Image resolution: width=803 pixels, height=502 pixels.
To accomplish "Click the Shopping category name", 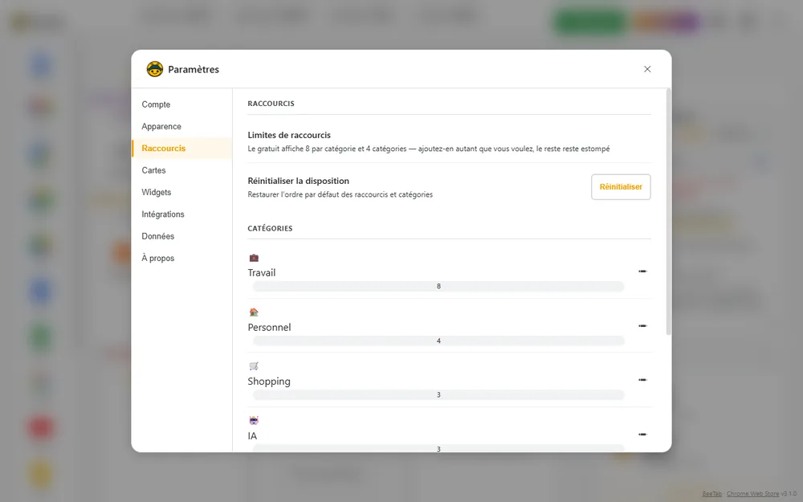I will click(x=269, y=382).
